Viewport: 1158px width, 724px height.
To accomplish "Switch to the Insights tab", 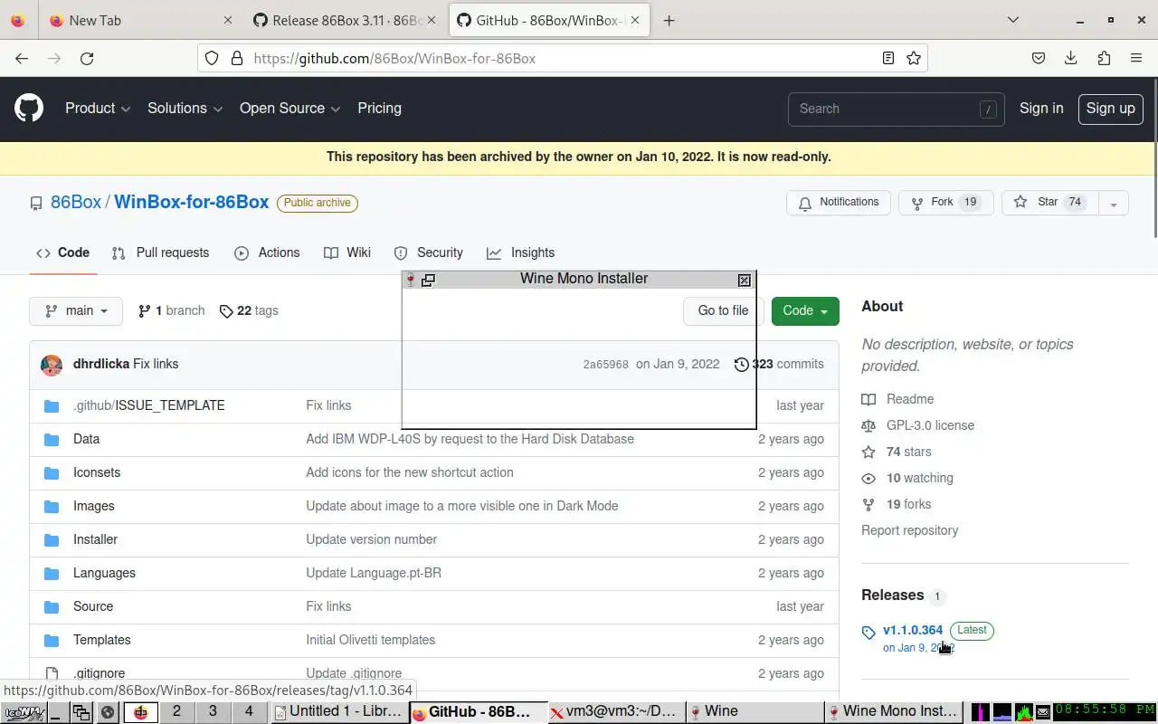I will pyautogui.click(x=520, y=252).
